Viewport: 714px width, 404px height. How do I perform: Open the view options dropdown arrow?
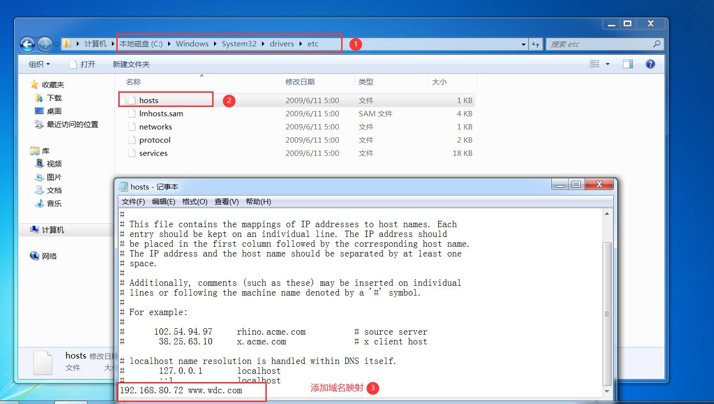point(607,64)
